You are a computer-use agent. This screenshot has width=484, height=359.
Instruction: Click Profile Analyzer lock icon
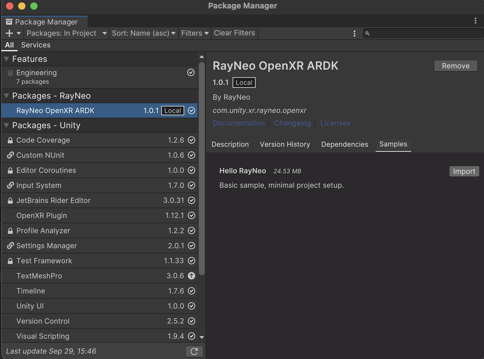[x=10, y=231]
